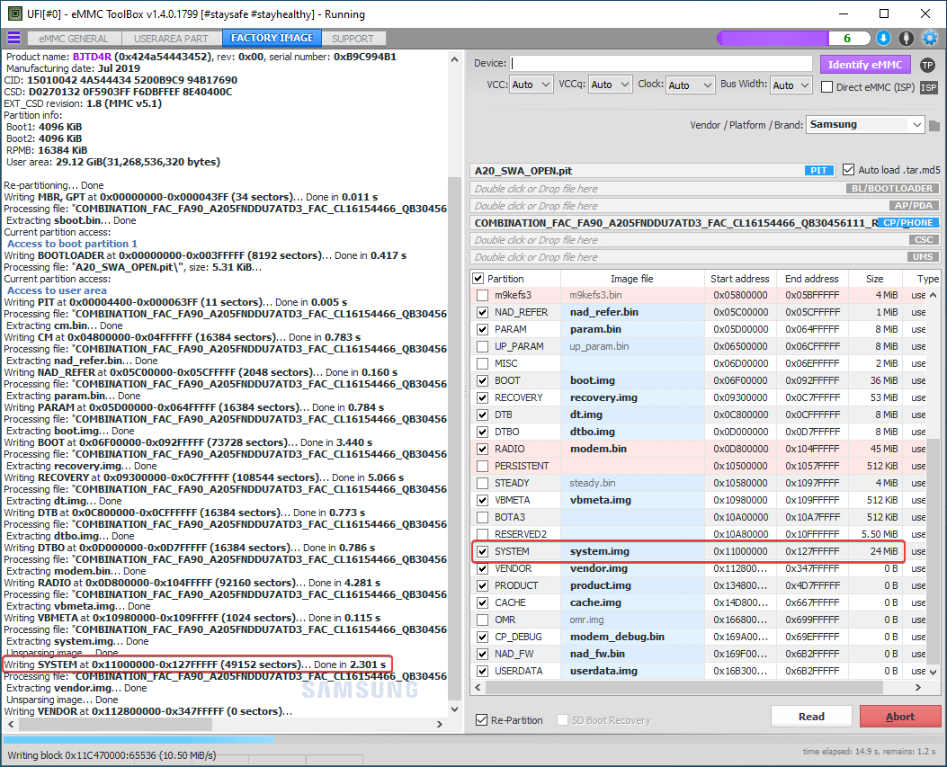Toggle Direct eMMC (ISP) checkbox
Image resolution: width=947 pixels, height=767 pixels.
[x=826, y=87]
